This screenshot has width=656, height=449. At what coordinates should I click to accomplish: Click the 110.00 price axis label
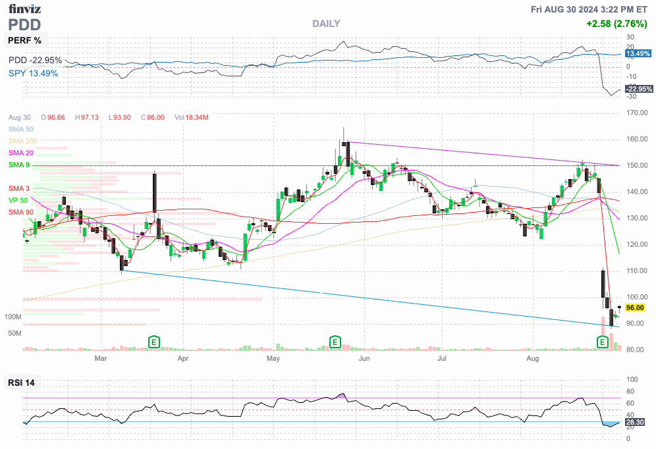pos(637,271)
